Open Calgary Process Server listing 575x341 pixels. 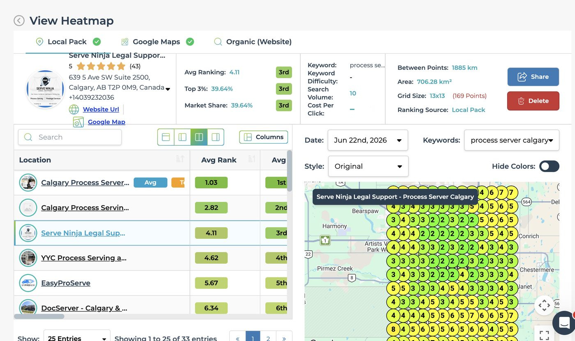(85, 183)
